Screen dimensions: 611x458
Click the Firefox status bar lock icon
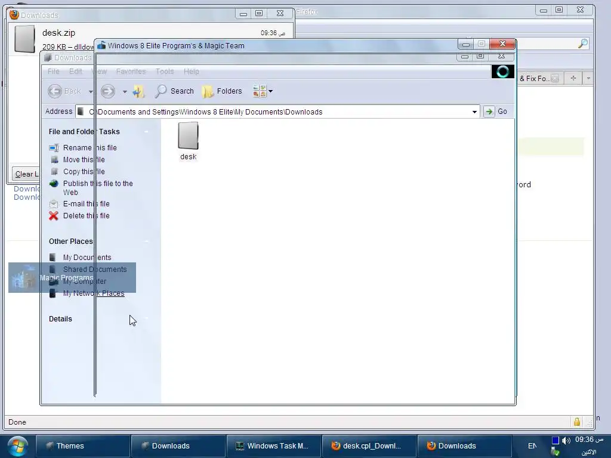577,422
